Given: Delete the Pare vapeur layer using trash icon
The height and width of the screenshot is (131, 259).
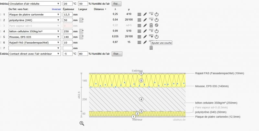Looking at the screenshot, I should pyautogui.click(x=151, y=25).
